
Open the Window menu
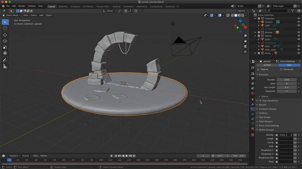pos(32,6)
